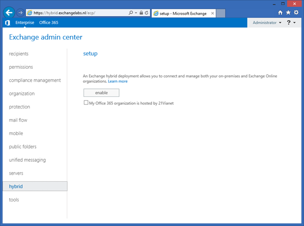Open recipients in the left navigation
304x226 pixels.
pos(19,54)
